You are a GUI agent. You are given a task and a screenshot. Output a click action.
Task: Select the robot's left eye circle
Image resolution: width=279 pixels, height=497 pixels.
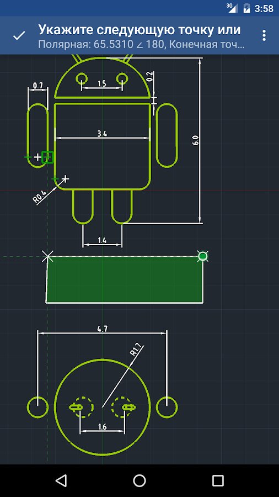82,78
